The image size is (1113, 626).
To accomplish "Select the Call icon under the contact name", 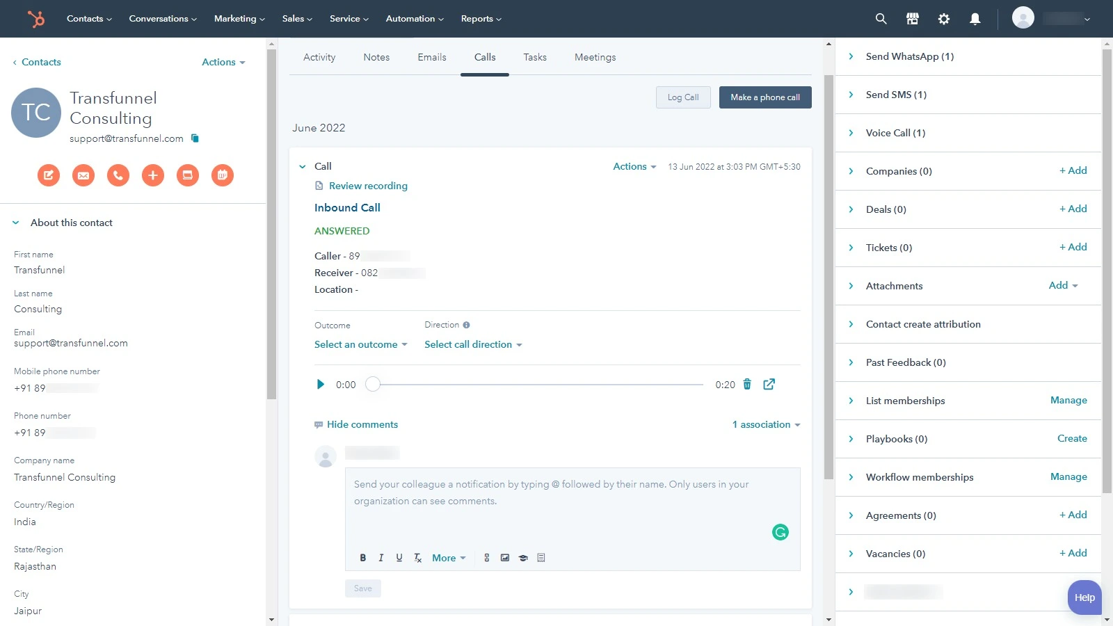I will [x=118, y=175].
